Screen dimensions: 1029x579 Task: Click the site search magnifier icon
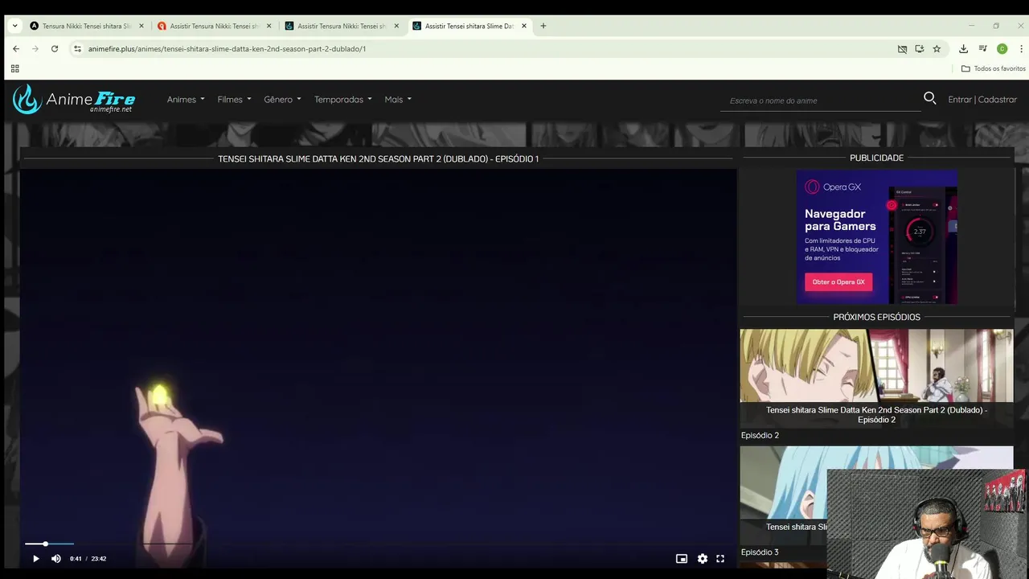930,98
